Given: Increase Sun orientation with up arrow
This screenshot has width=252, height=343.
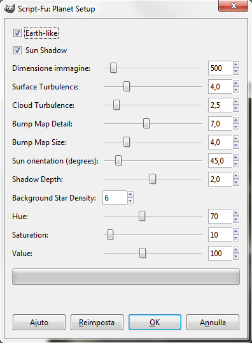Looking at the screenshot, I should tap(236, 158).
